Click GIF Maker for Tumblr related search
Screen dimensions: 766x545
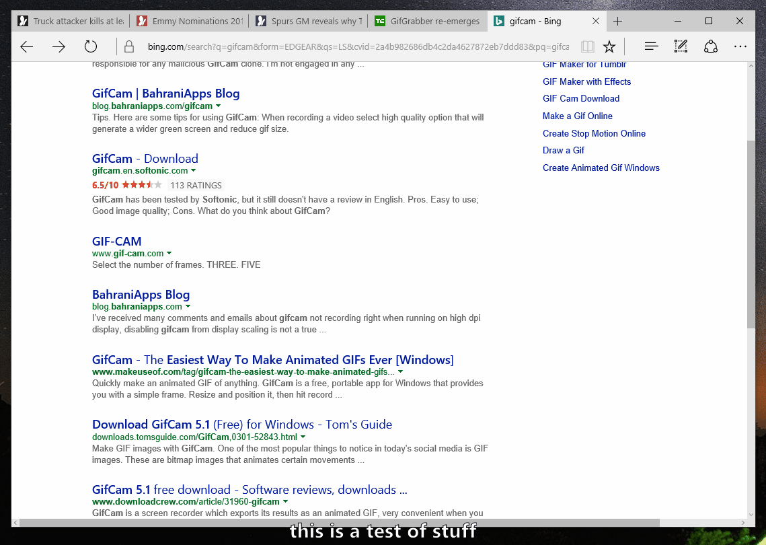tap(584, 65)
